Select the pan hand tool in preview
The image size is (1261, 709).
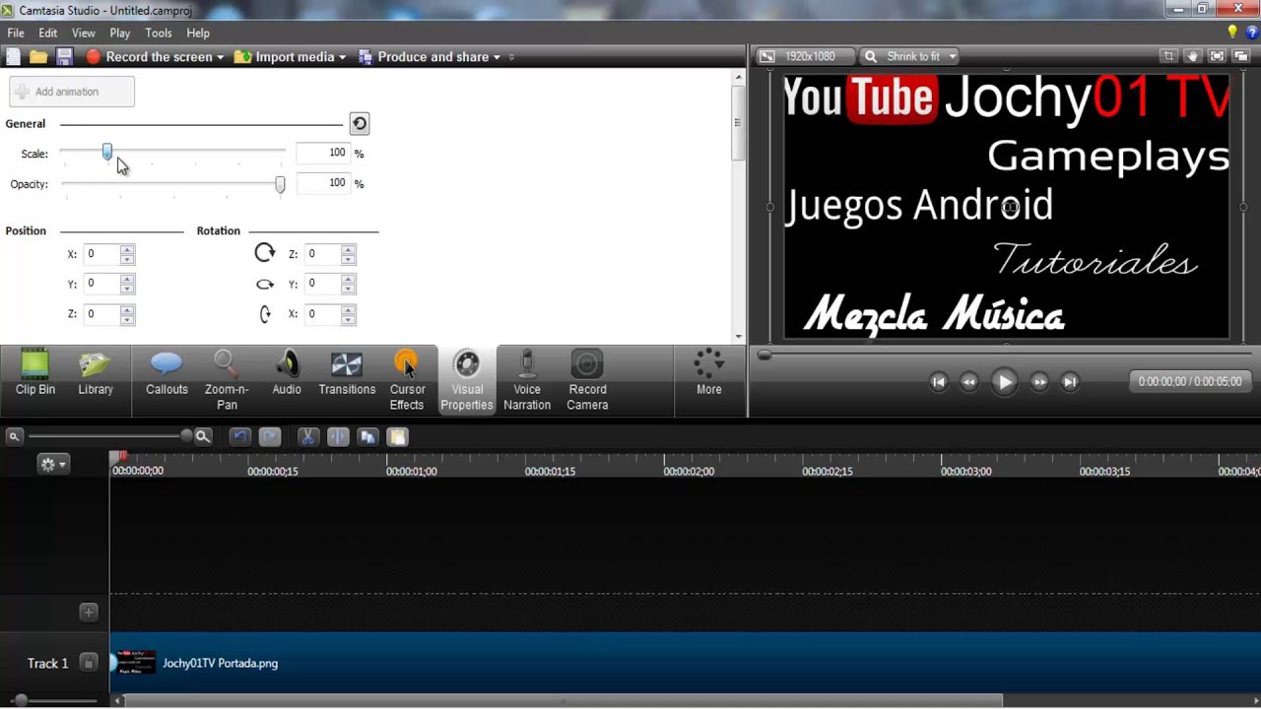1192,56
